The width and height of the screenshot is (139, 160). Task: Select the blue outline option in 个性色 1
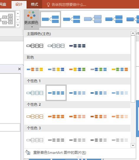tap(35, 93)
